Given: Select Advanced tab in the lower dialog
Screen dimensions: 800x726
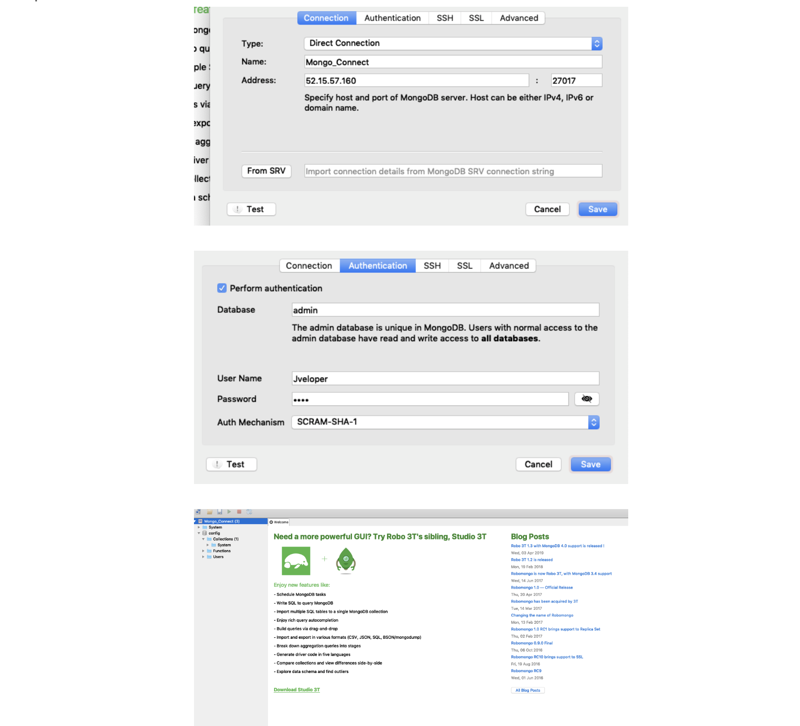Looking at the screenshot, I should (x=509, y=266).
